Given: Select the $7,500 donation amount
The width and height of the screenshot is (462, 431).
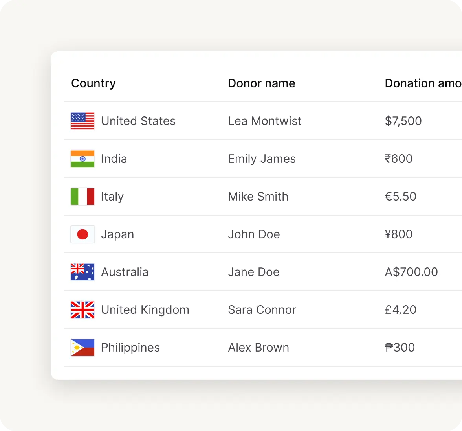Looking at the screenshot, I should click(403, 121).
